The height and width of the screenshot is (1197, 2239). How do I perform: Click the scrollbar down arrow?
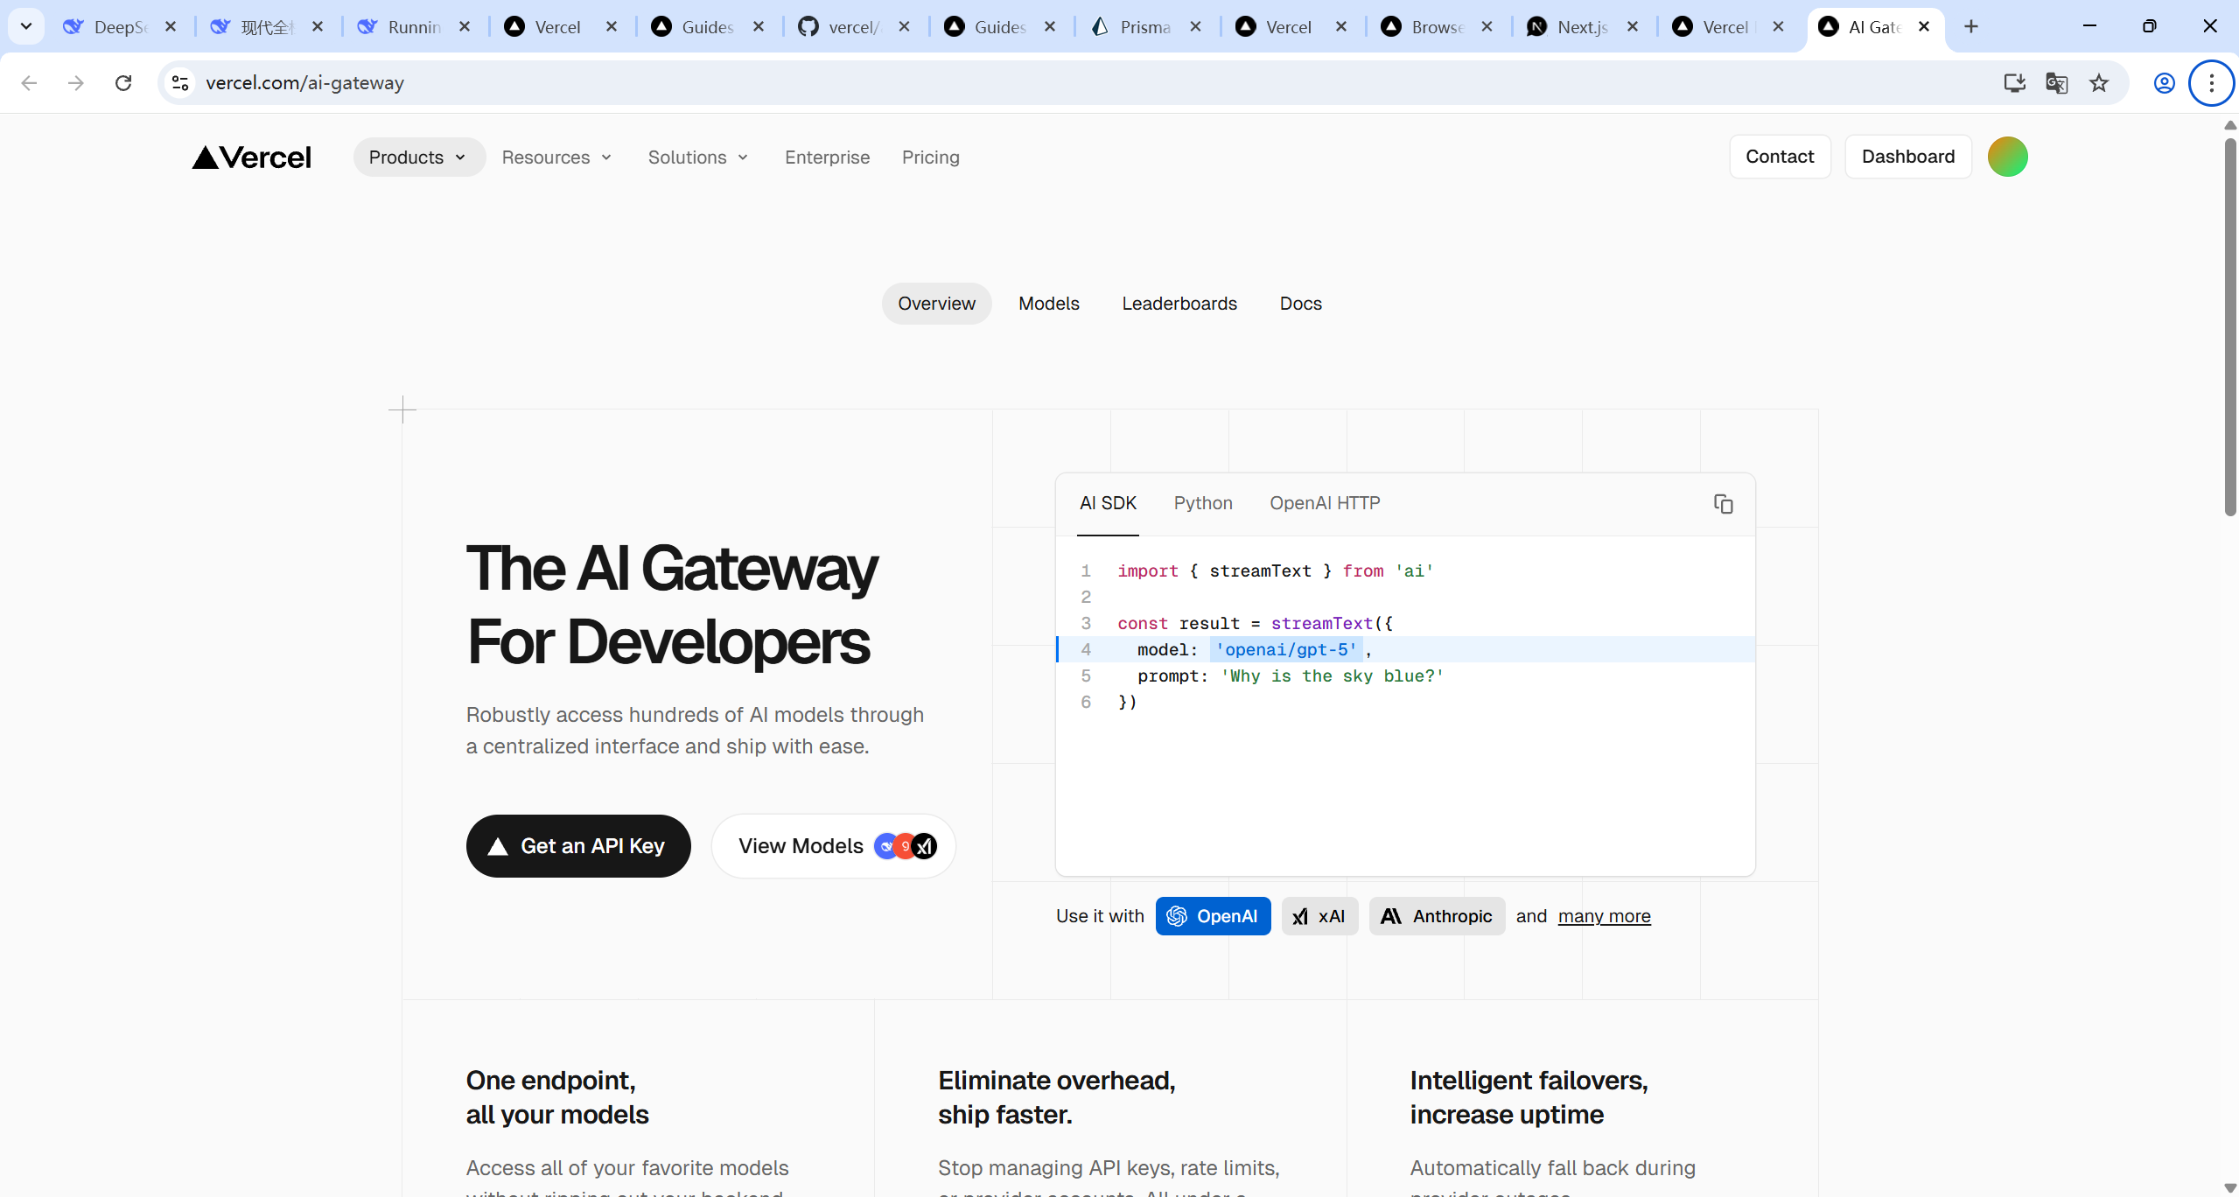2230,1187
